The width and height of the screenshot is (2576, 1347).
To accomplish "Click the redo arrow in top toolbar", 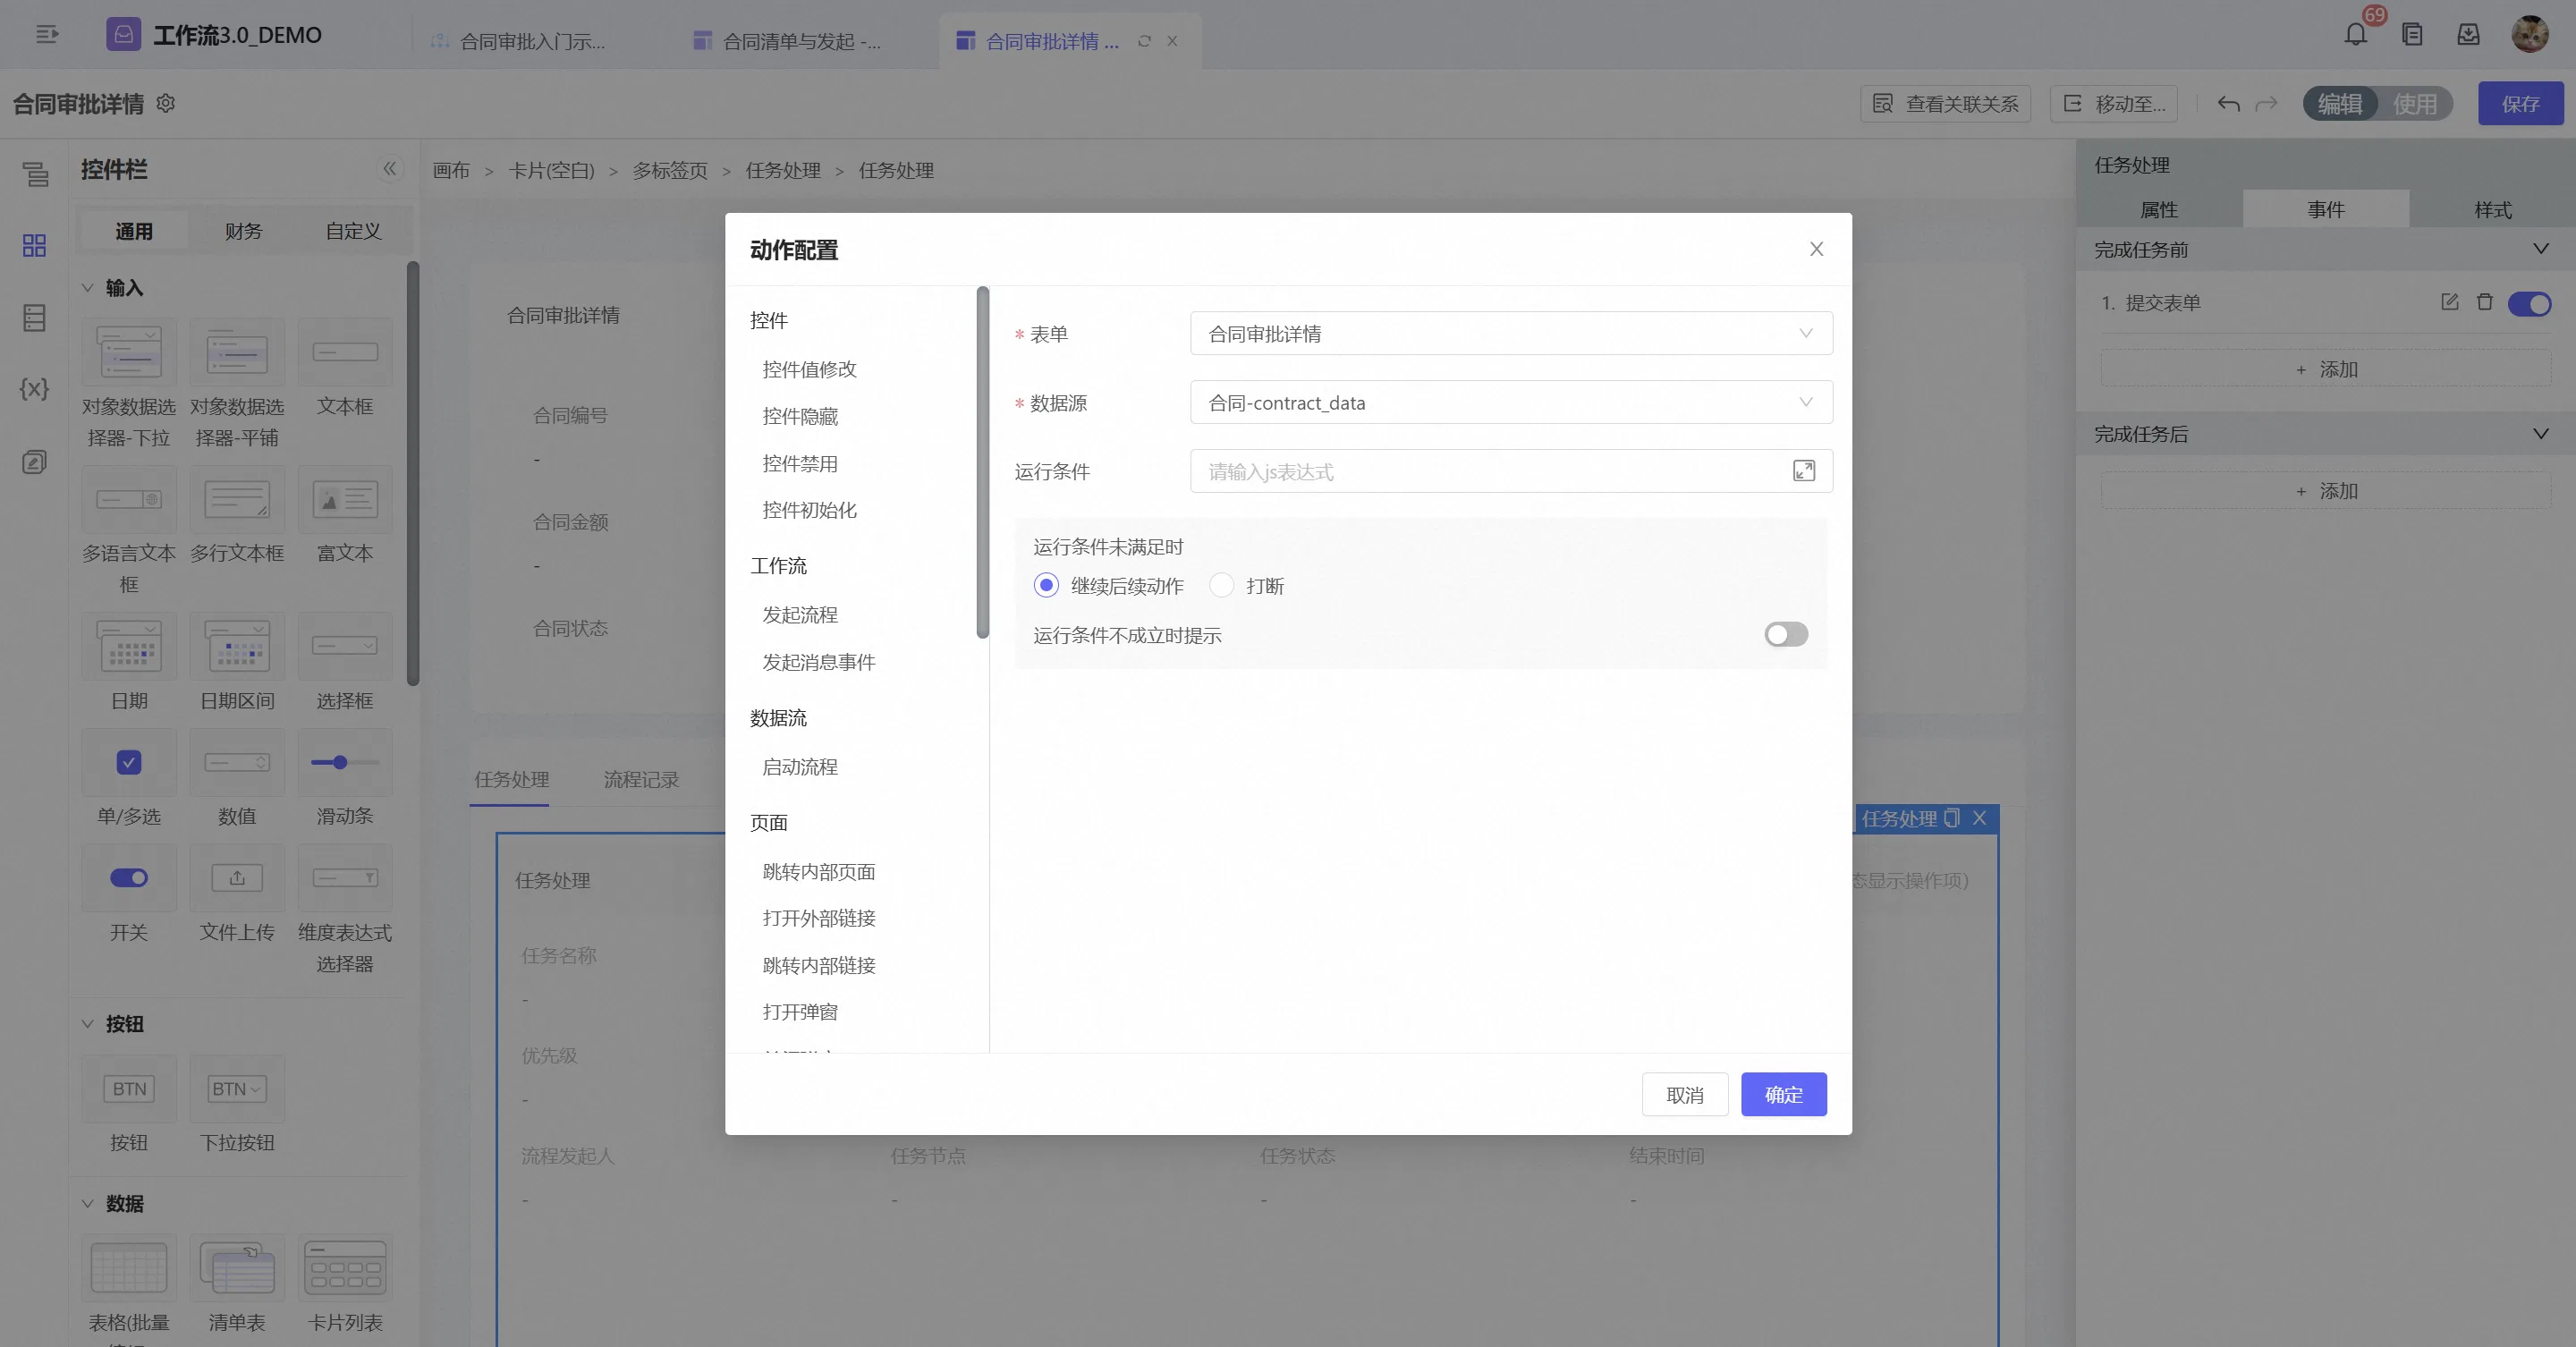I will click(x=2266, y=103).
